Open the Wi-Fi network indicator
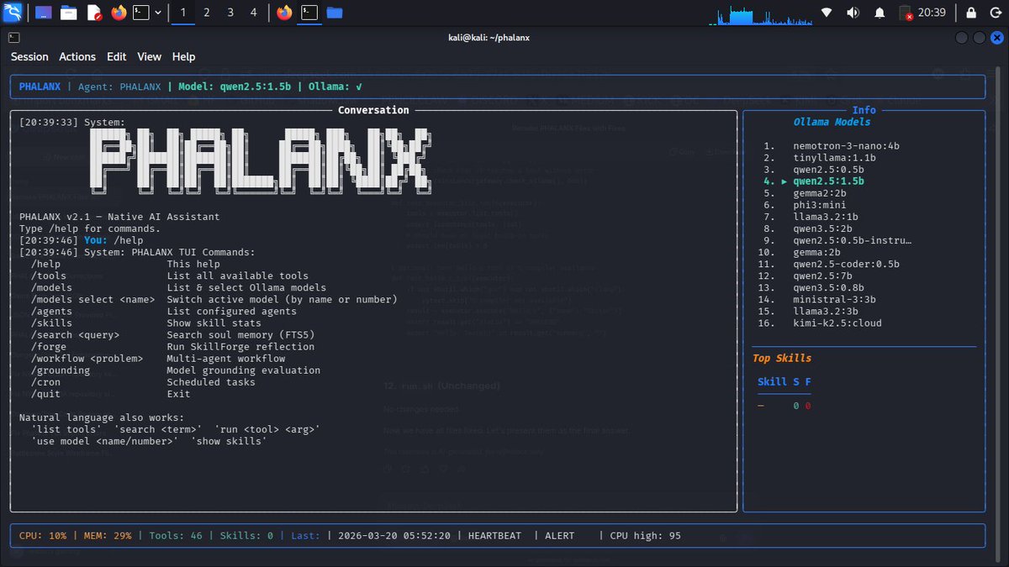The height and width of the screenshot is (567, 1009). [x=827, y=12]
